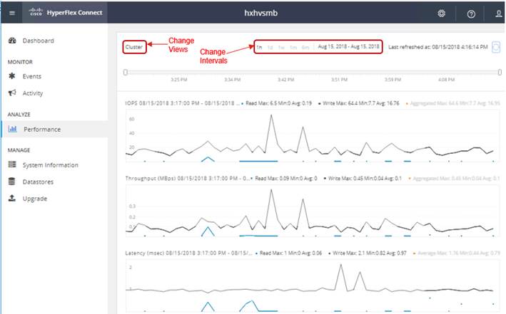The height and width of the screenshot is (314, 506).
Task: Toggle Latency Write series legend
Action: coord(368,253)
